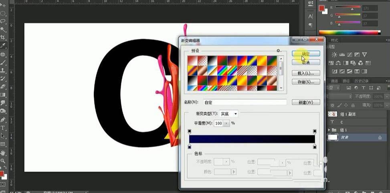Click the 载入(L)... button
The height and width of the screenshot is (193, 390).
(x=305, y=73)
